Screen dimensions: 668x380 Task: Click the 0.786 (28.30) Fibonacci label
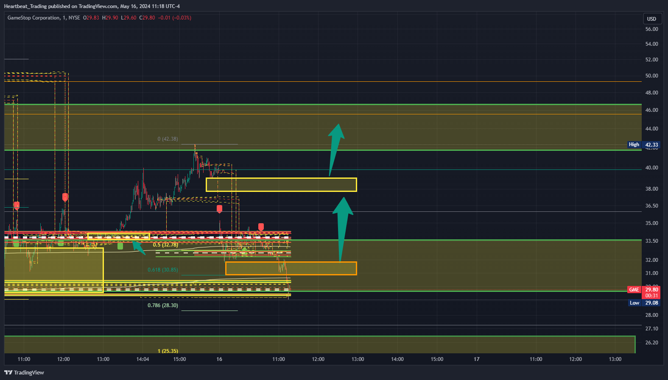coord(163,305)
